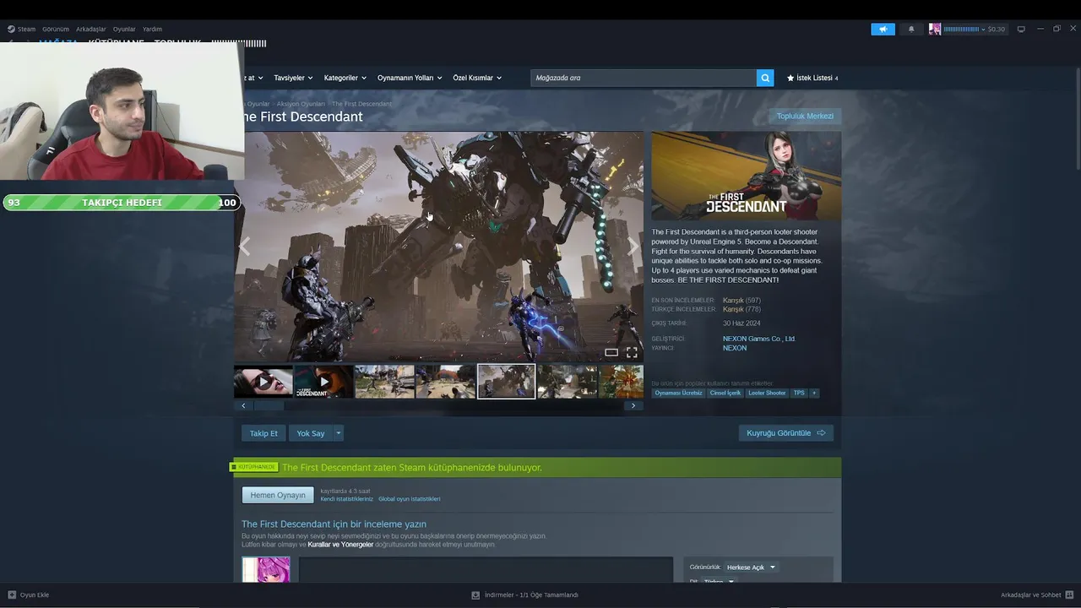Click review text input box
Image resolution: width=1081 pixels, height=608 pixels.
coord(486,570)
